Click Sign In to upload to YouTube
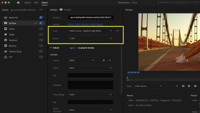 [72, 48]
